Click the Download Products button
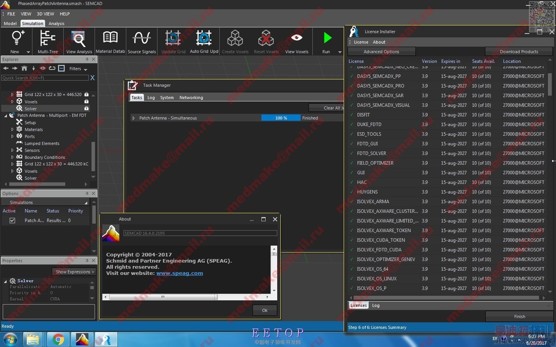 coord(519,52)
